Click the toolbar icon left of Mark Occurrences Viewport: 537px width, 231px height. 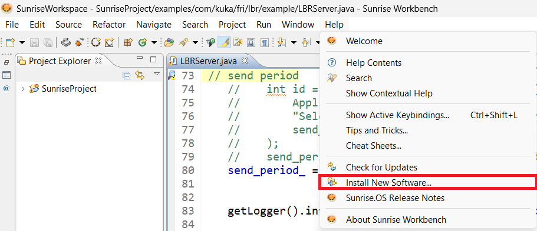tap(211, 42)
